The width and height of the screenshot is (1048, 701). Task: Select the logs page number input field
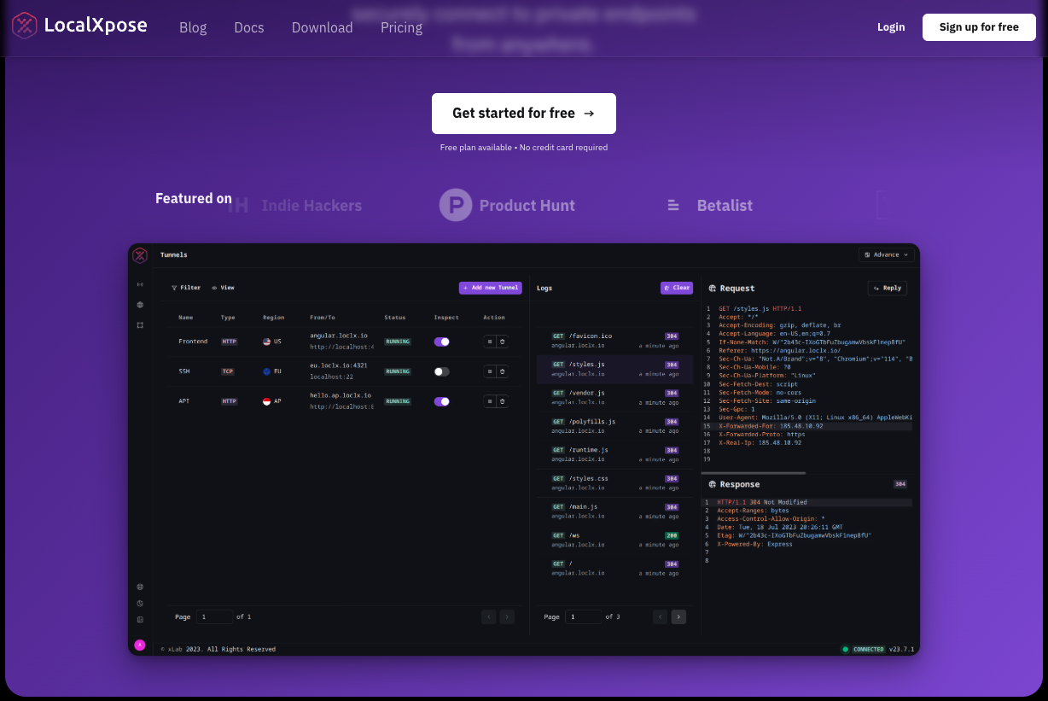(x=584, y=616)
